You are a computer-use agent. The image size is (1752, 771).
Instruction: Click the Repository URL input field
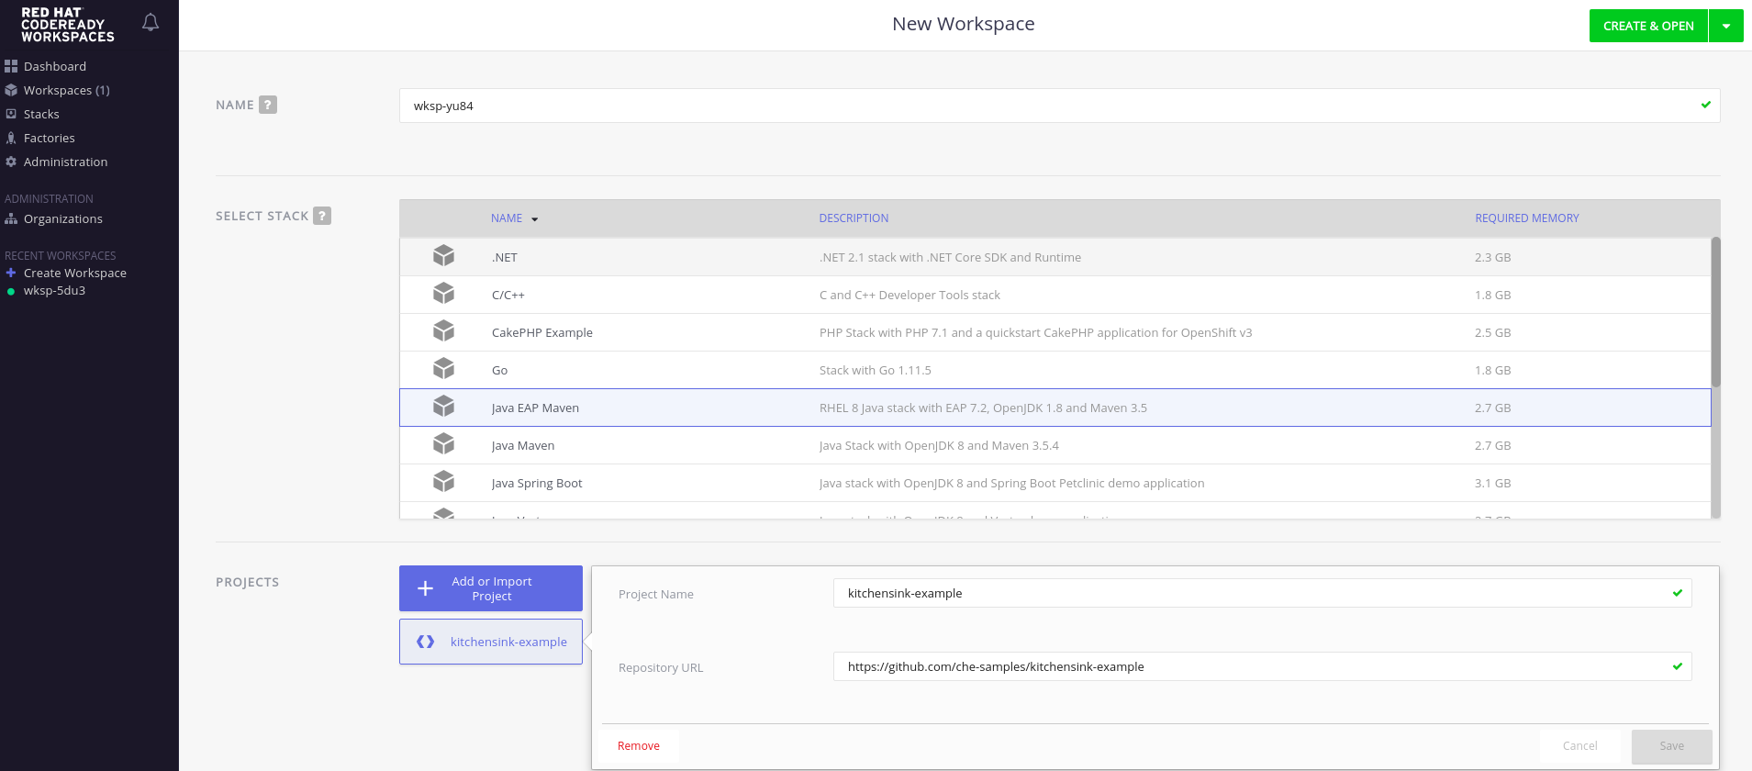1262,666
